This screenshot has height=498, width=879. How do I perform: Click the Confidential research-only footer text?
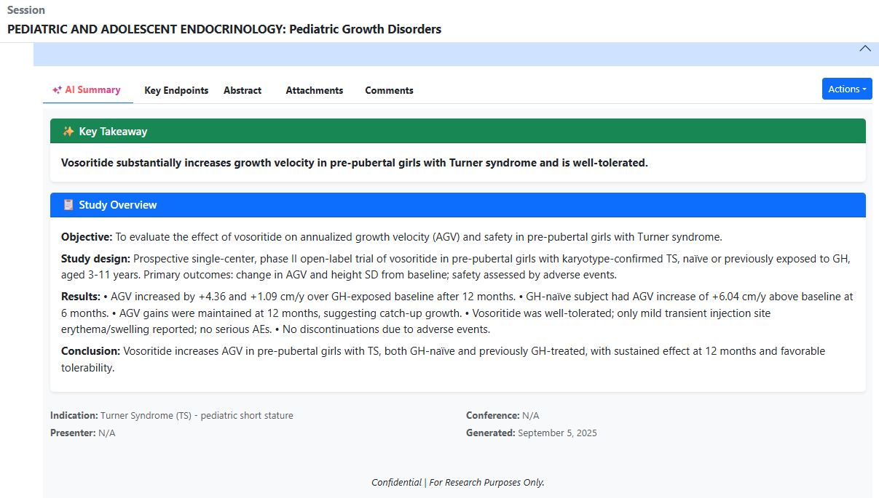(457, 482)
